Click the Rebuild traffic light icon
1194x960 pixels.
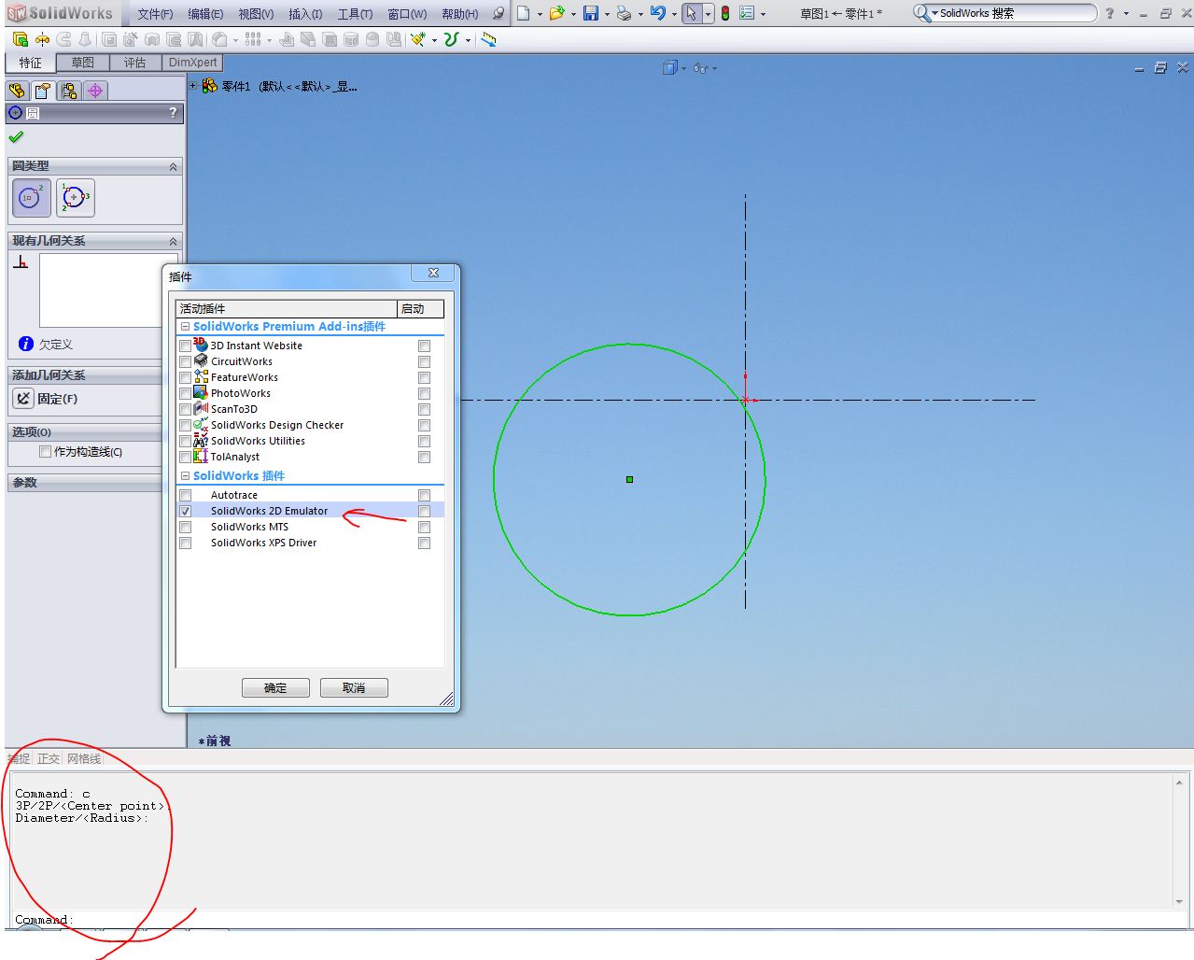725,13
